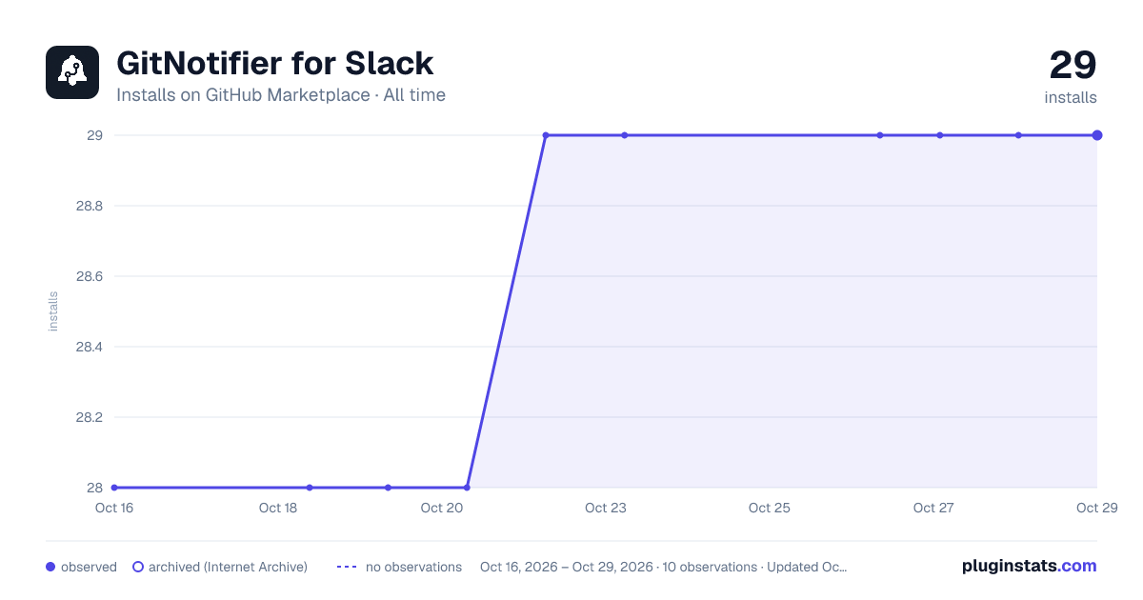1143x600 pixels.
Task: Click the '28.6' y-axis label
Action: 90,276
